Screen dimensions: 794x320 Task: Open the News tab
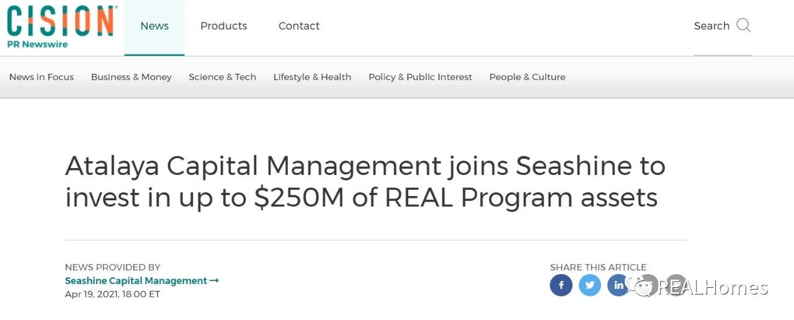click(154, 26)
